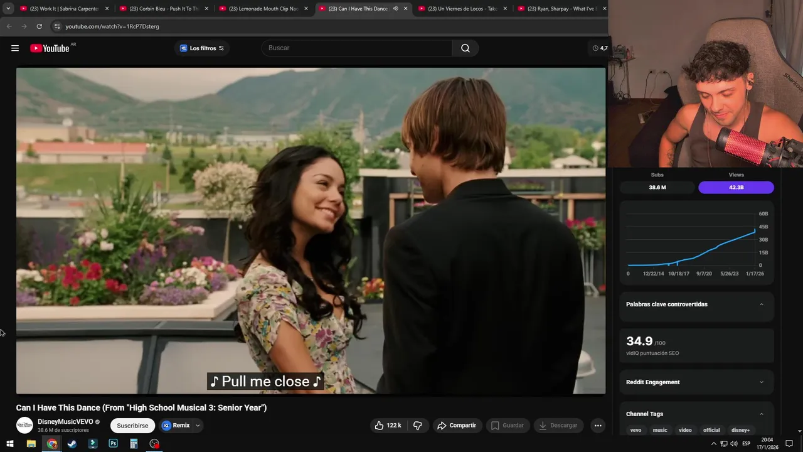Image resolution: width=803 pixels, height=452 pixels.
Task: Go forward in browser history
Action: pyautogui.click(x=24, y=26)
